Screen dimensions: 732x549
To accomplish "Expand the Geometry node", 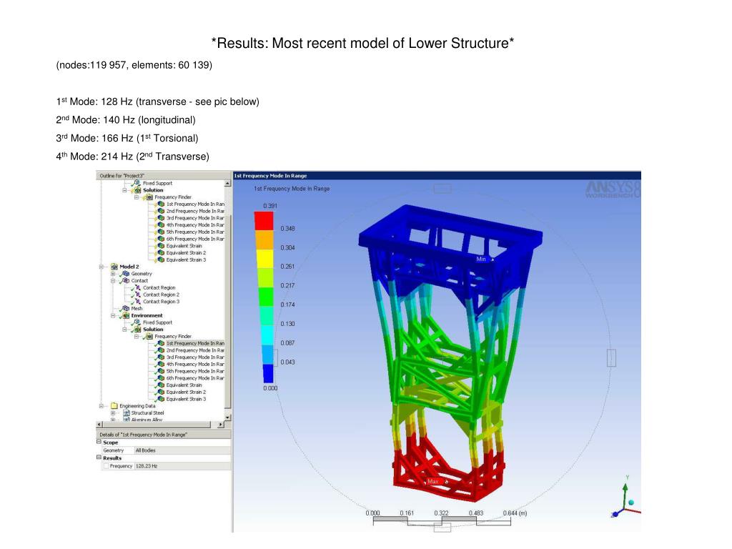I will pyautogui.click(x=112, y=274).
